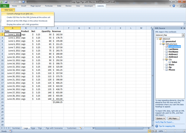Close the XML Source task pane

tap(184, 28)
